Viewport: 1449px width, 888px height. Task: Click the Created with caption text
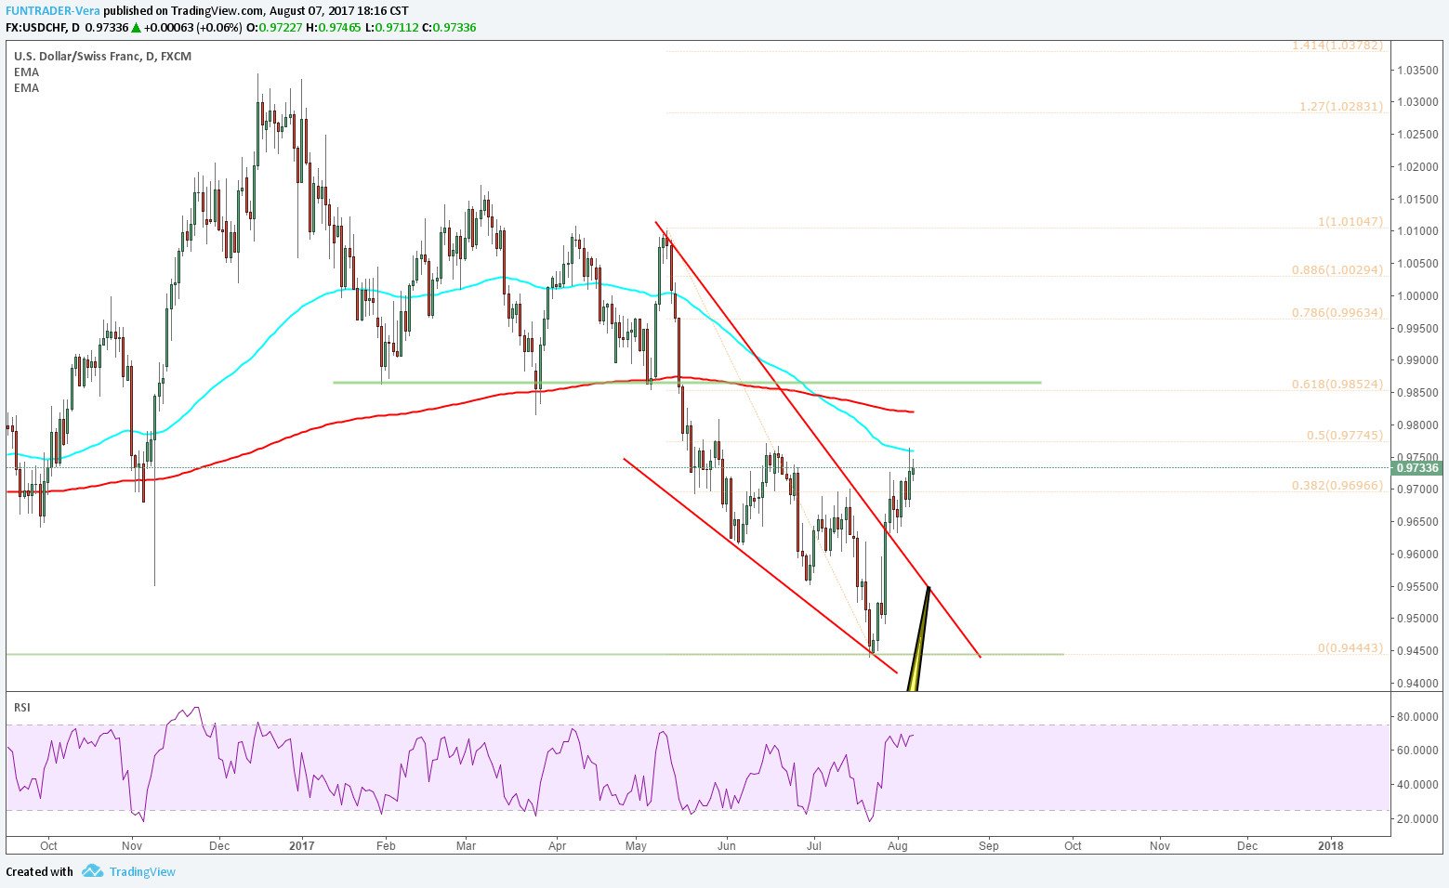point(39,871)
